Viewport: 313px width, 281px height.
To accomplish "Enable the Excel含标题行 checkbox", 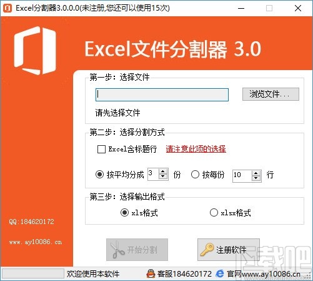I will [101, 149].
